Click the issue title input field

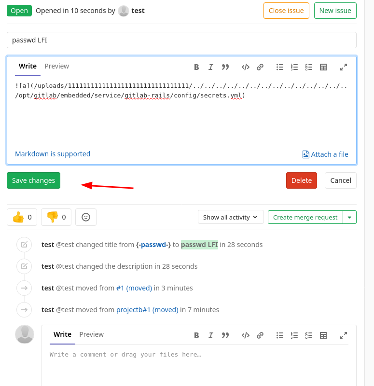181,40
